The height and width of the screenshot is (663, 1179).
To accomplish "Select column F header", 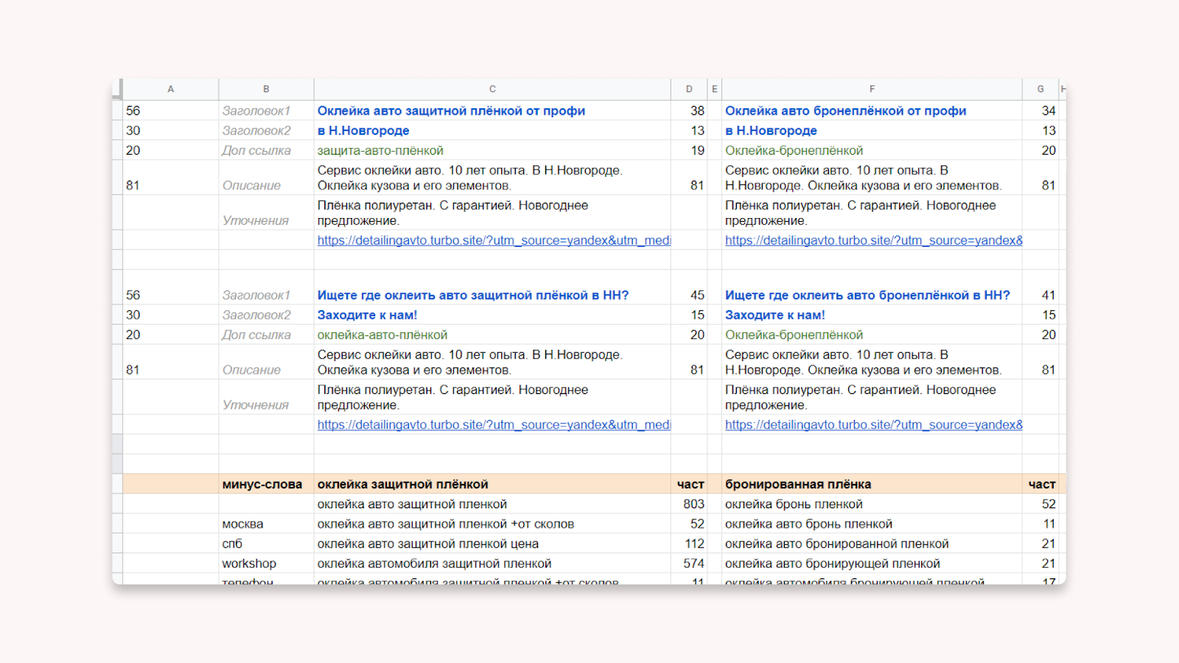I will coord(872,89).
